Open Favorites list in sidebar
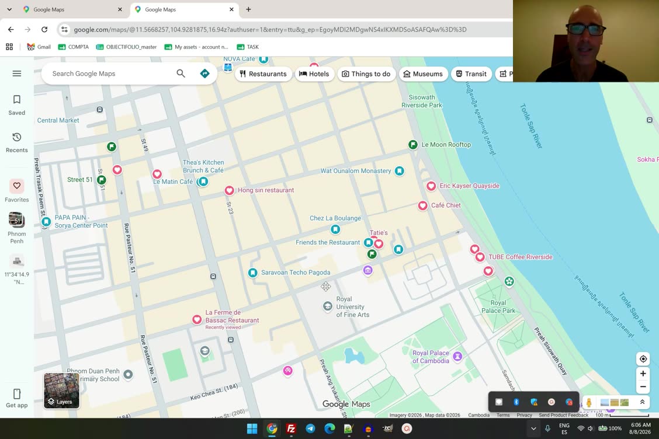The image size is (659, 439). pos(17,191)
